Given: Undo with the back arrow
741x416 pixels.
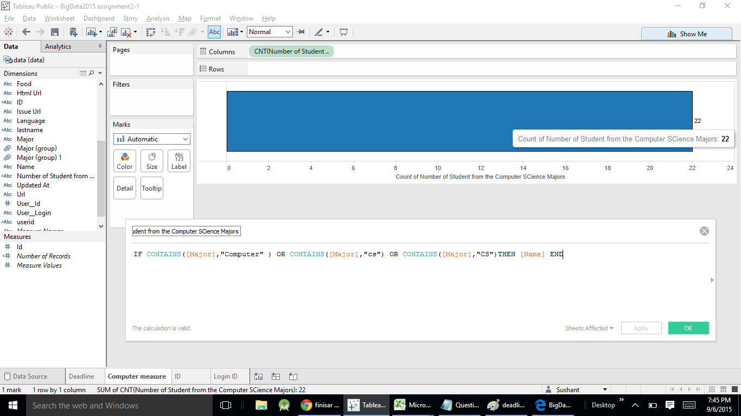Looking at the screenshot, I should pyautogui.click(x=26, y=32).
